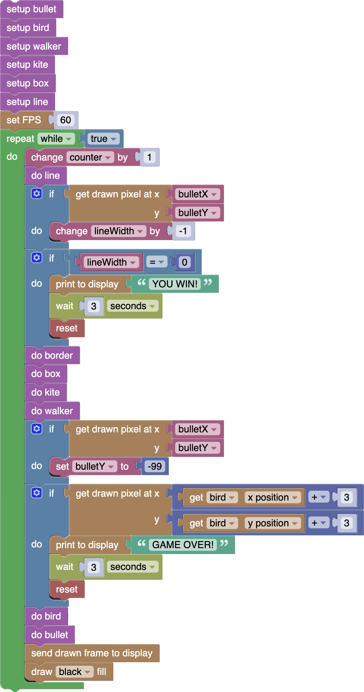Edit the 'GAME OVER!' text field
This screenshot has height=692, width=364.
[183, 545]
